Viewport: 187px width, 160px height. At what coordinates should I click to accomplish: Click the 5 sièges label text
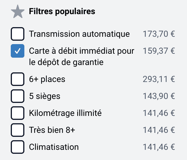(x=45, y=96)
